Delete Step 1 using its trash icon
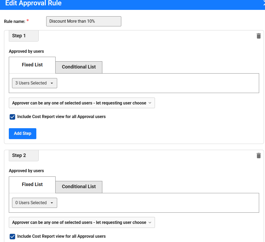This screenshot has width=265, height=242. (x=258, y=36)
